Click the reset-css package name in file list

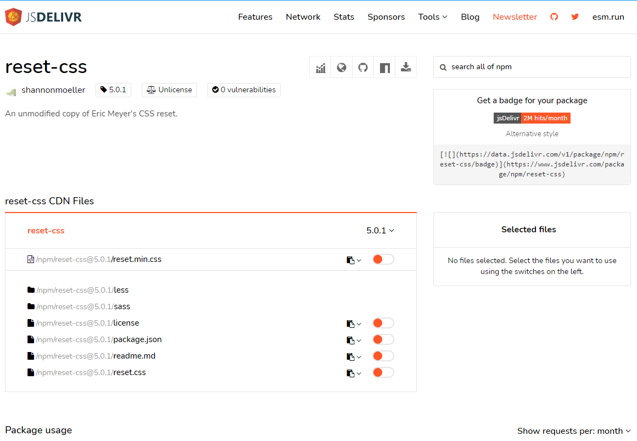tap(46, 231)
